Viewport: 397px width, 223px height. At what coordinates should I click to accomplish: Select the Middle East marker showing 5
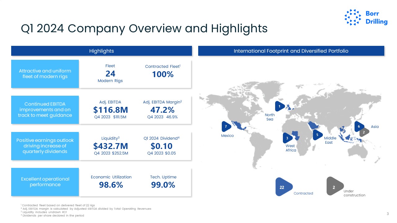click(x=317, y=135)
